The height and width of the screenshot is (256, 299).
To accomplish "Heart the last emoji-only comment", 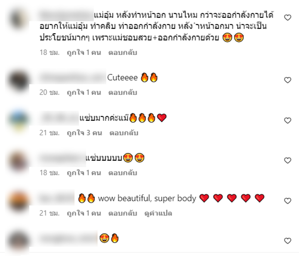I will 287,241.
